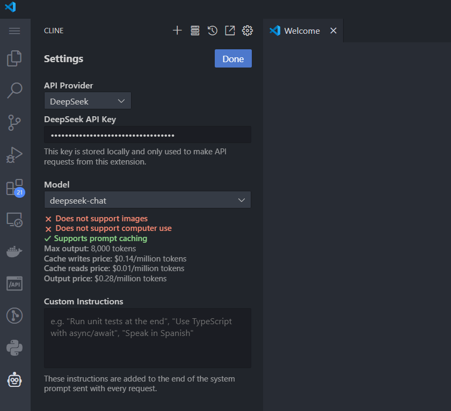Open Cline settings gear
451x411 pixels.
click(x=248, y=31)
